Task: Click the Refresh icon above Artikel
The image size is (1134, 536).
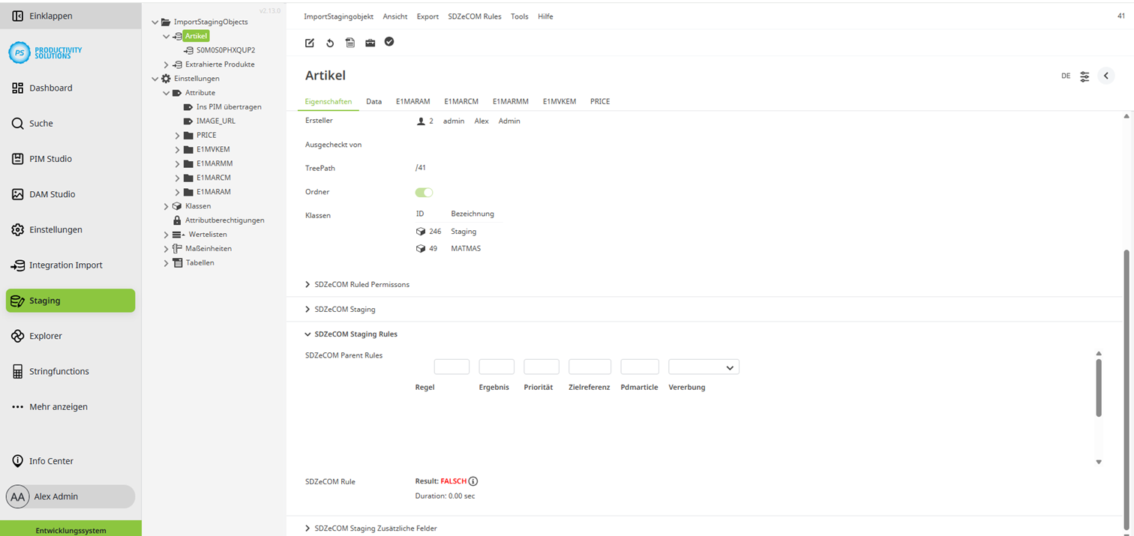Action: [329, 43]
